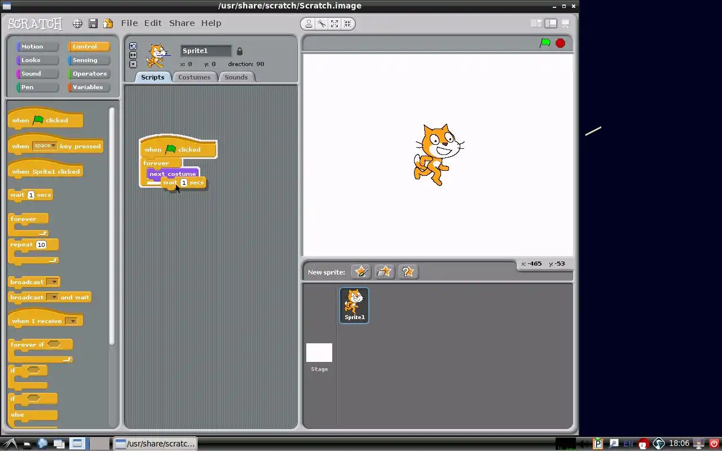Select the shrink sprite tool
722x451 pixels.
[x=347, y=24]
